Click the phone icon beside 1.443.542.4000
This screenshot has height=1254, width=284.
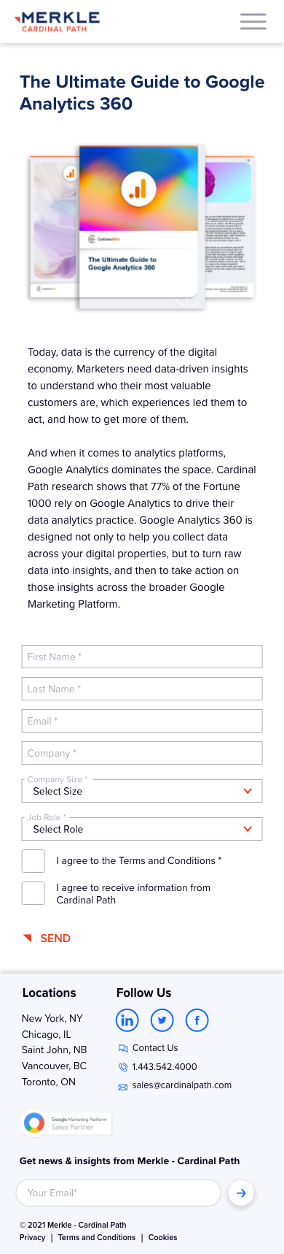[123, 1066]
